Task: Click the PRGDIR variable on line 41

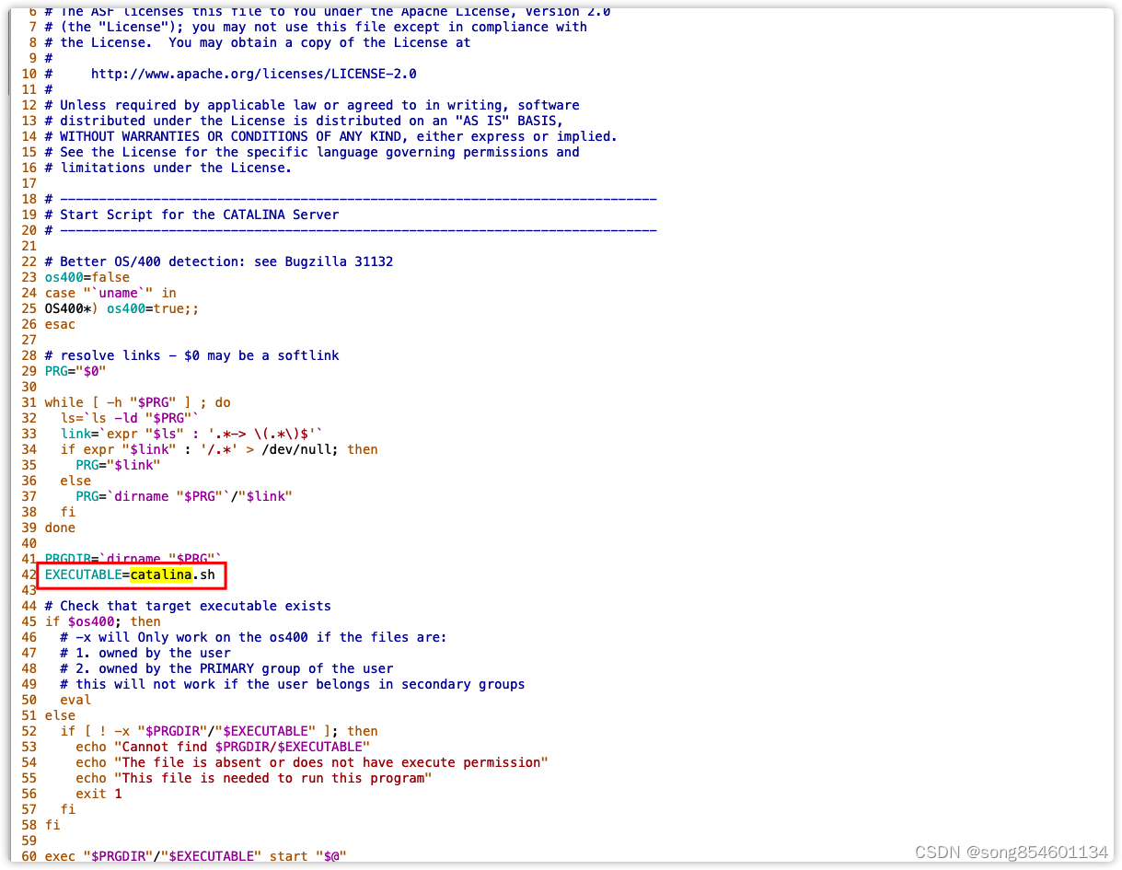Action: tap(68, 558)
